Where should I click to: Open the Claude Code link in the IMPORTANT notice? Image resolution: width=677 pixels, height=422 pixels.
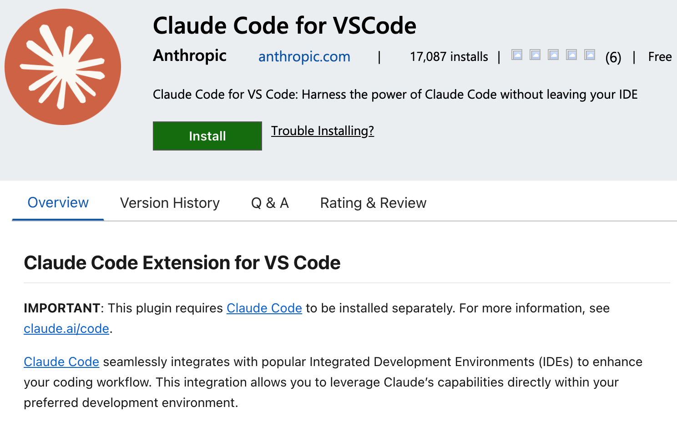pyautogui.click(x=264, y=308)
